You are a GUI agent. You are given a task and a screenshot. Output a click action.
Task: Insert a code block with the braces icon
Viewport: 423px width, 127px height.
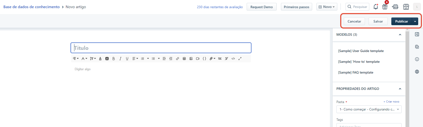[204, 59]
